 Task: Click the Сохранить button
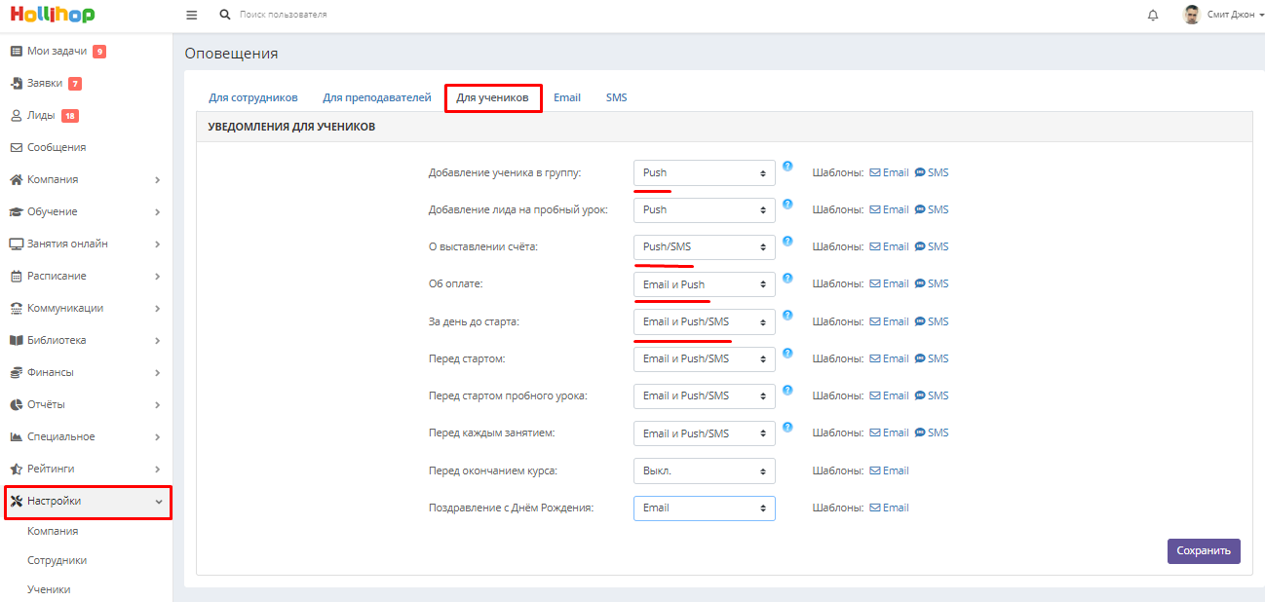pyautogui.click(x=1204, y=550)
